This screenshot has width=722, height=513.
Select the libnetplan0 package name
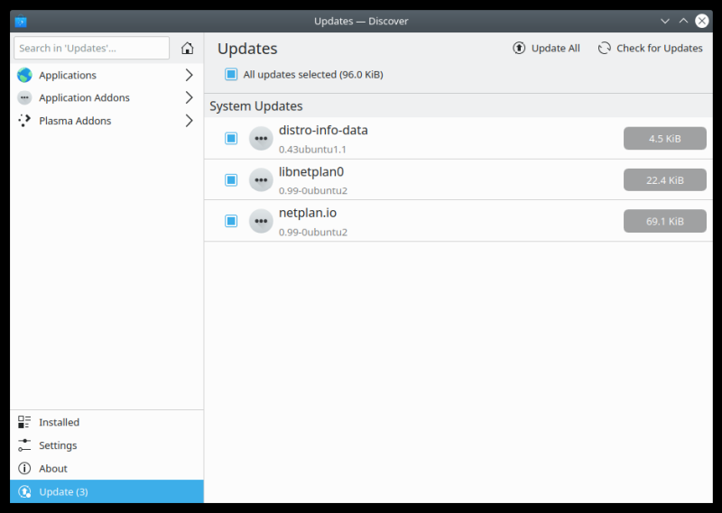[x=311, y=171]
